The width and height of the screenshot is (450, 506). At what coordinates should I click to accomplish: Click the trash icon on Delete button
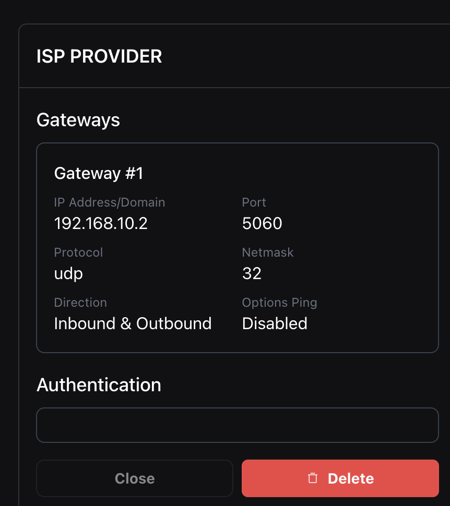(x=313, y=478)
